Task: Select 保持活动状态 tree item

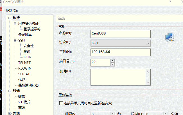Action: point(28,85)
